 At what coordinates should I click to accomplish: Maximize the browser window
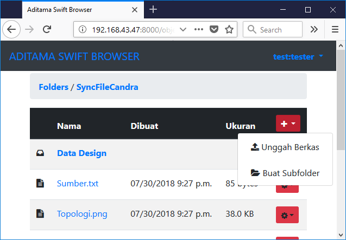click(x=308, y=10)
